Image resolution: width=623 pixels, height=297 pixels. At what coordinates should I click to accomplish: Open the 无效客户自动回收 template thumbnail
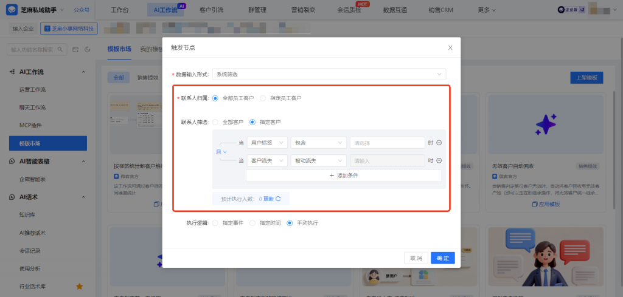click(546, 125)
